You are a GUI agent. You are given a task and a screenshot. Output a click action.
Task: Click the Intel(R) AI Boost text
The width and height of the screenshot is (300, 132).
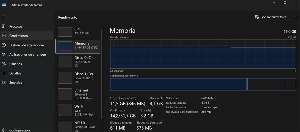85,127
